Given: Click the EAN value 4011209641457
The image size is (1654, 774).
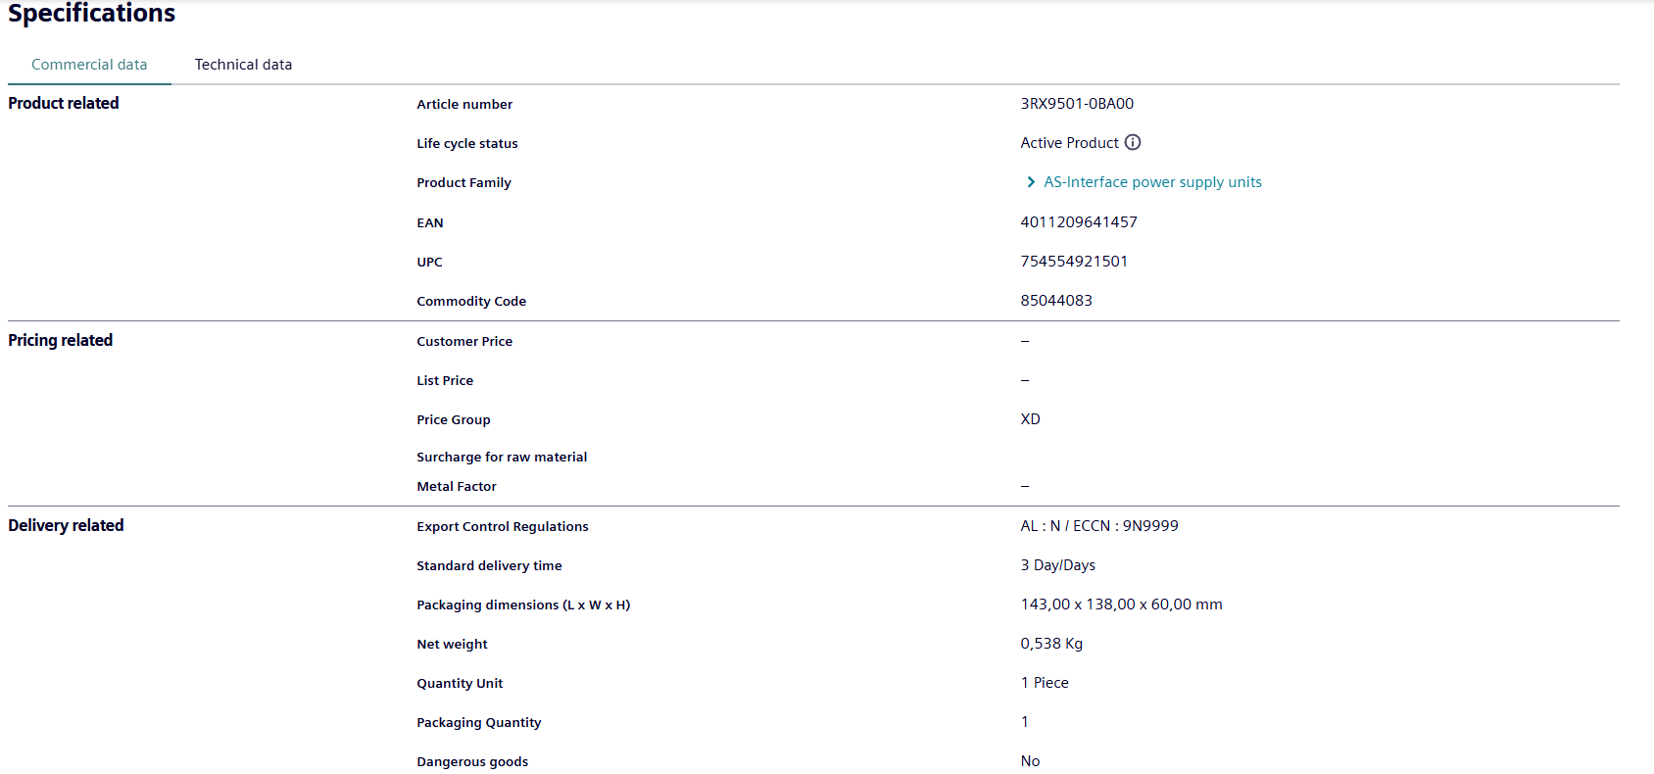Looking at the screenshot, I should 1079,222.
